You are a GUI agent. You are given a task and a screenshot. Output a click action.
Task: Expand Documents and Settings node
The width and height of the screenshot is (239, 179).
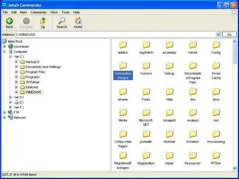point(16,67)
